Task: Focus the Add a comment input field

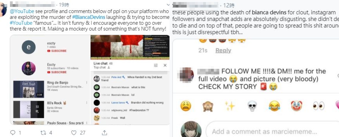Action: point(272,132)
